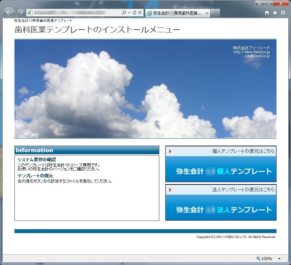
Task: Open the zoom level dropdown arrow
Action: (279, 259)
